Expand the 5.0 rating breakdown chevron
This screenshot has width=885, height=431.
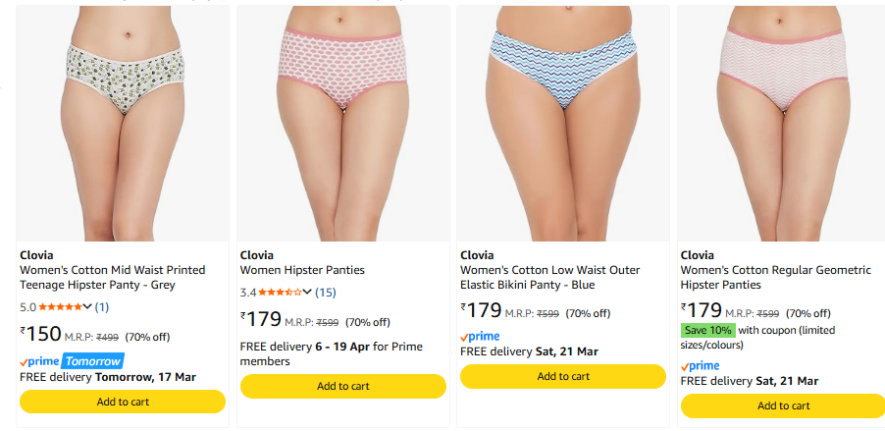point(88,307)
